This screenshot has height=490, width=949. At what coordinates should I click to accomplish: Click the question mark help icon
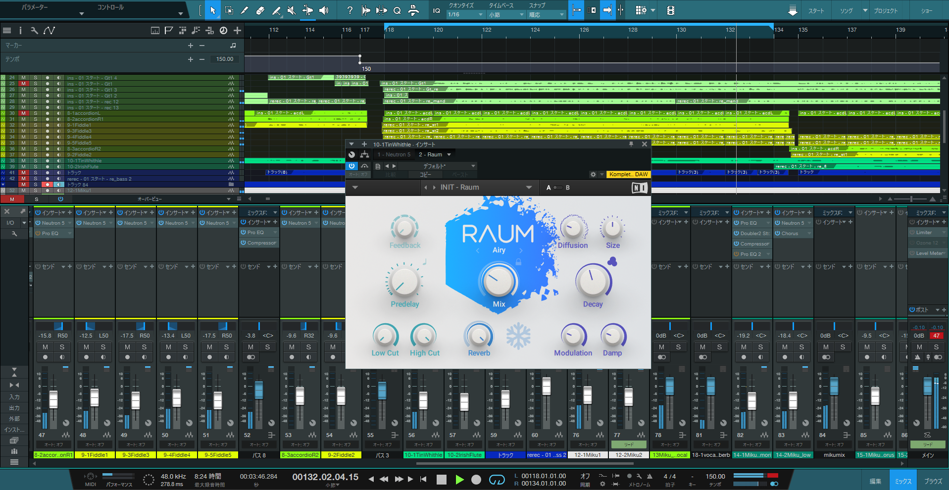click(350, 10)
